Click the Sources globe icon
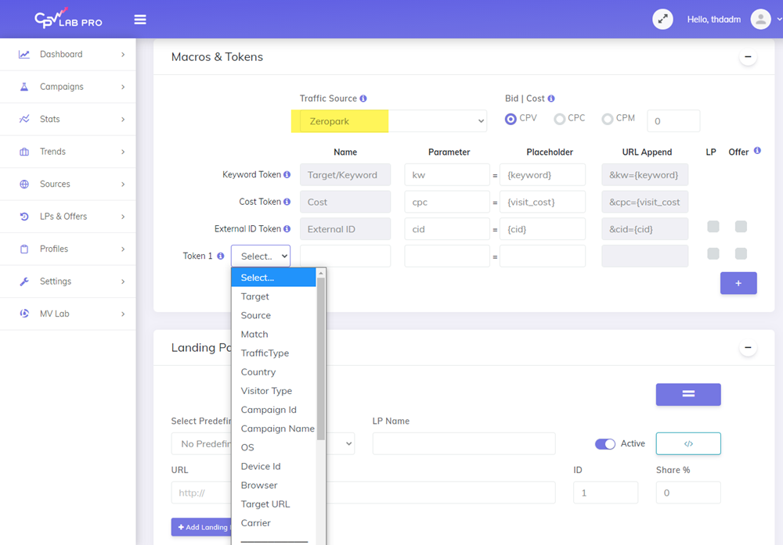Viewport: 783px width, 545px height. point(24,184)
